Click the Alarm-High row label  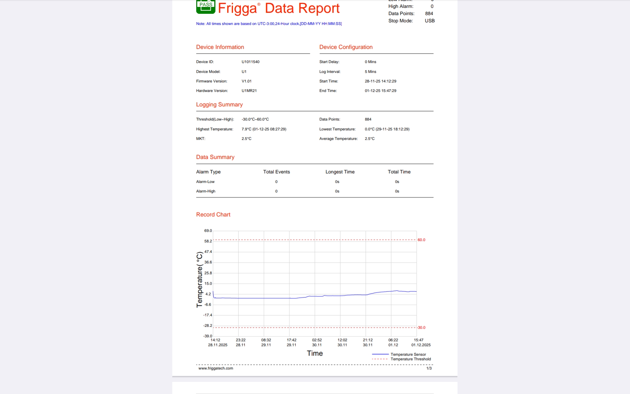pos(205,191)
